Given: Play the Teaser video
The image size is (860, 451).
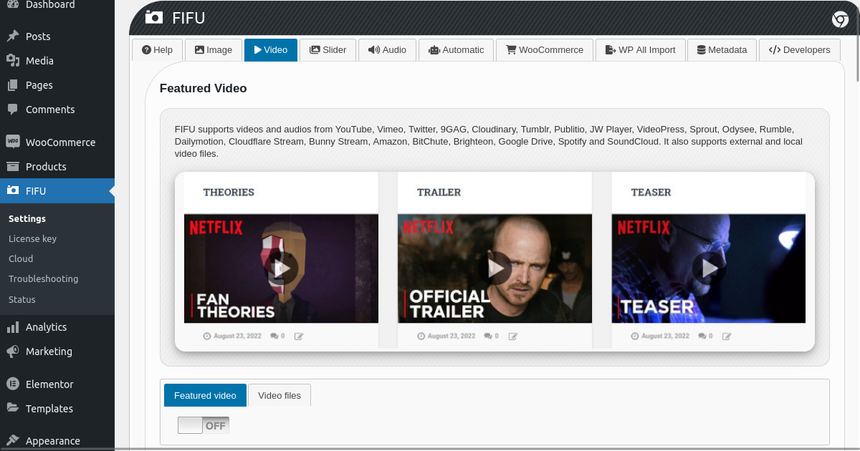Looking at the screenshot, I should coord(709,268).
